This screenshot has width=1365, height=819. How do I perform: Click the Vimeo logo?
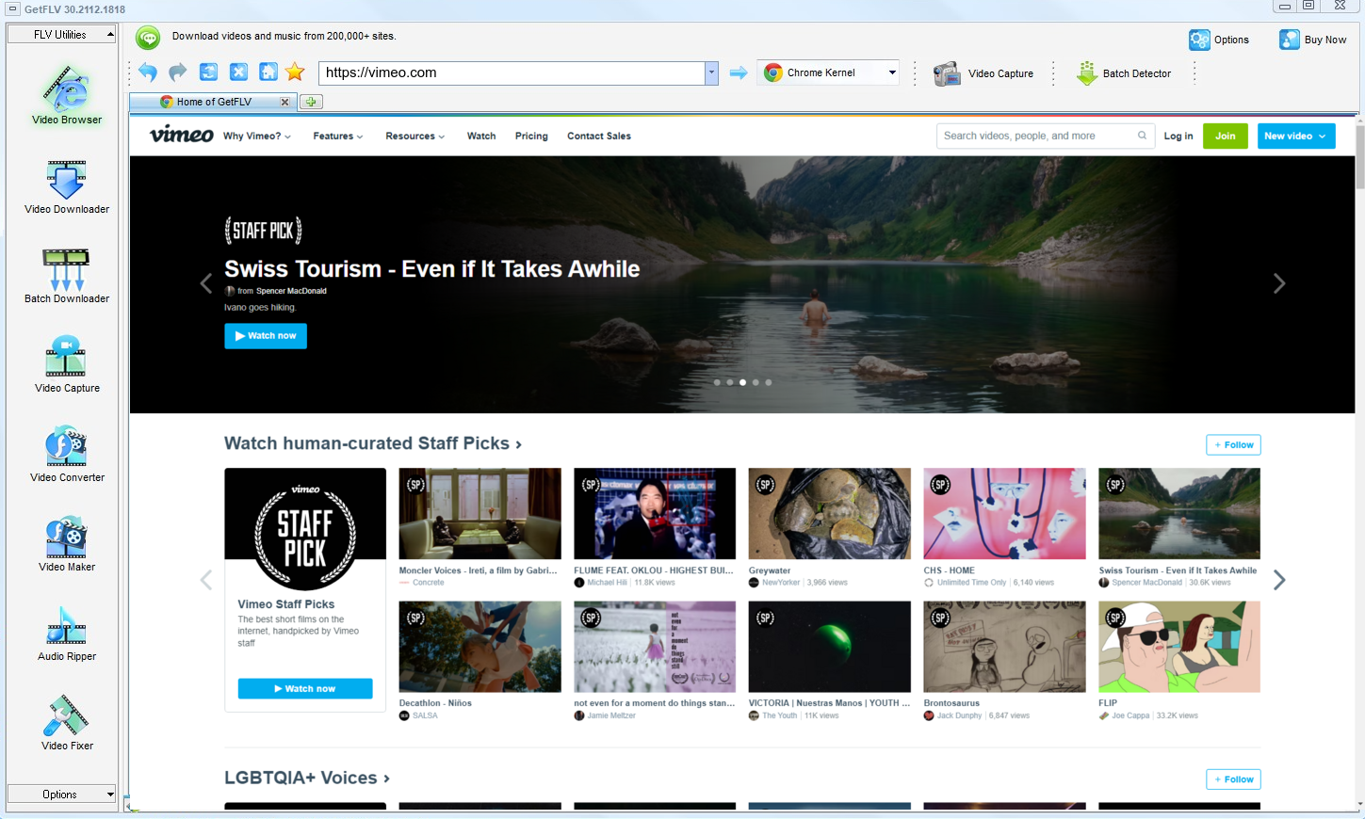click(x=181, y=136)
